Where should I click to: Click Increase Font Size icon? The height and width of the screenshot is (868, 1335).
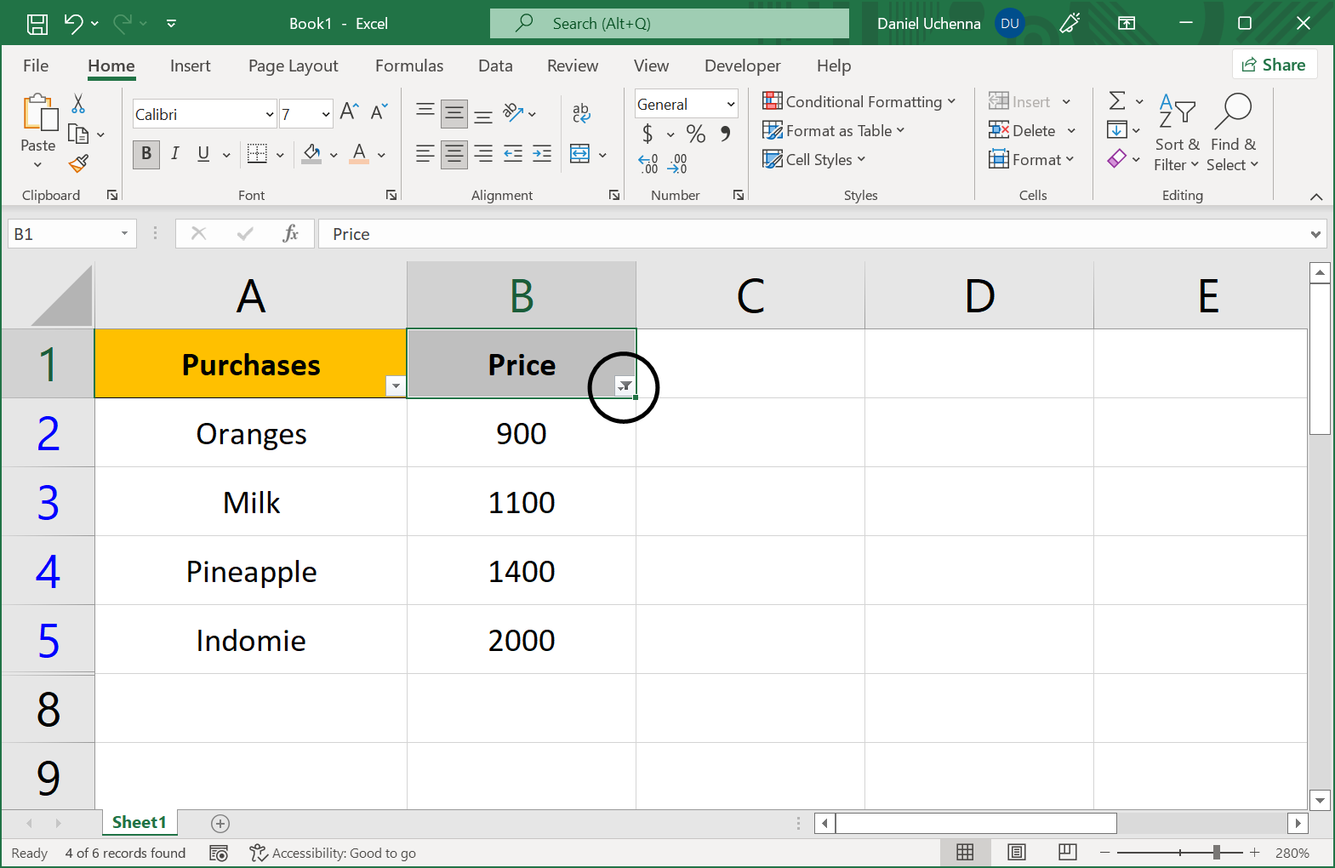tap(349, 111)
